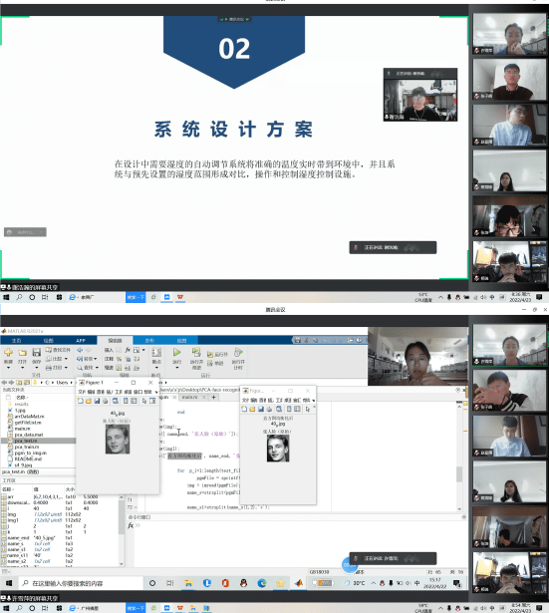Click the Run and Time stopwatch icon
The image size is (549, 613).
pyautogui.click(x=238, y=352)
